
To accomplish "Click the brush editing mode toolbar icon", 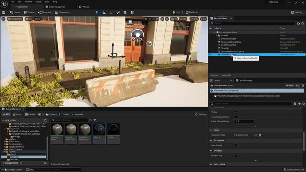I will (132, 13).
